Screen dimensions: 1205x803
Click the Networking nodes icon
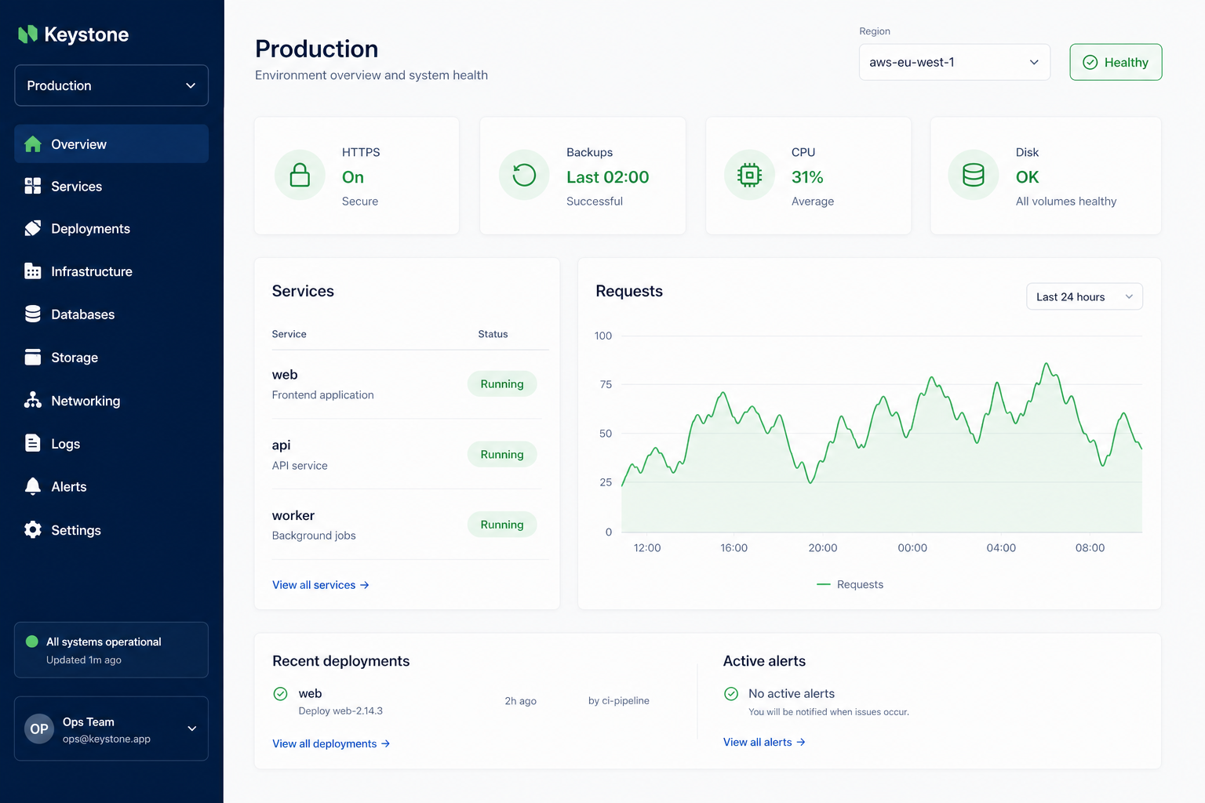(x=33, y=400)
